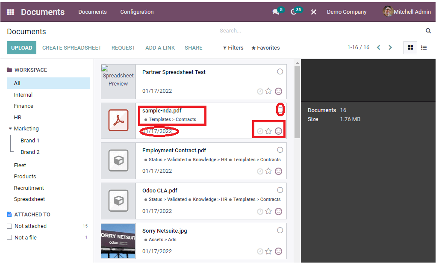436x263 pixels.
Task: Open the activities clock icon with badge 35
Action: [x=294, y=12]
